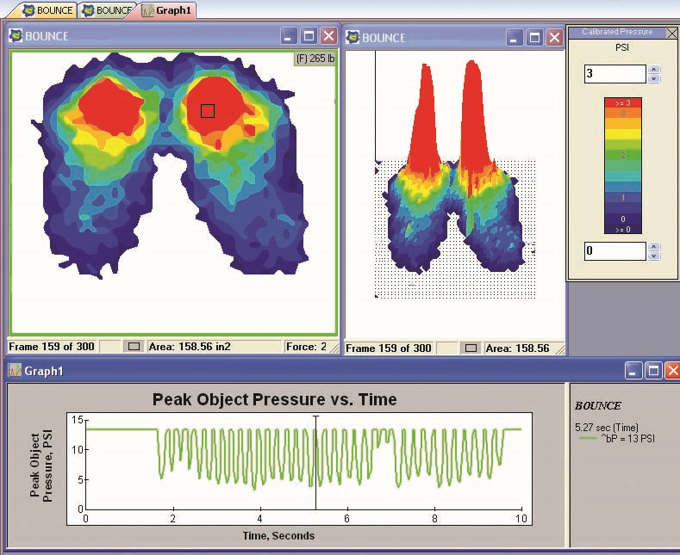680x555 pixels.
Task: Click the Graph1 window title icon
Action: pyautogui.click(x=16, y=371)
